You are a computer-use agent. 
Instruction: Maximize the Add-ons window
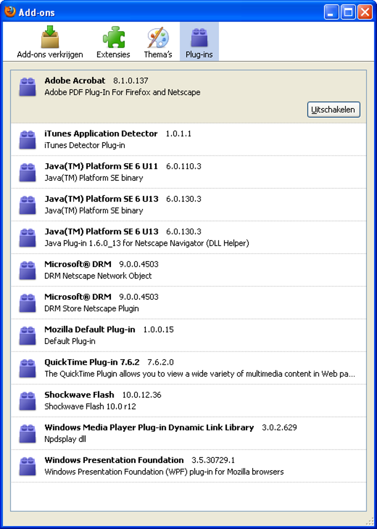[348, 12]
